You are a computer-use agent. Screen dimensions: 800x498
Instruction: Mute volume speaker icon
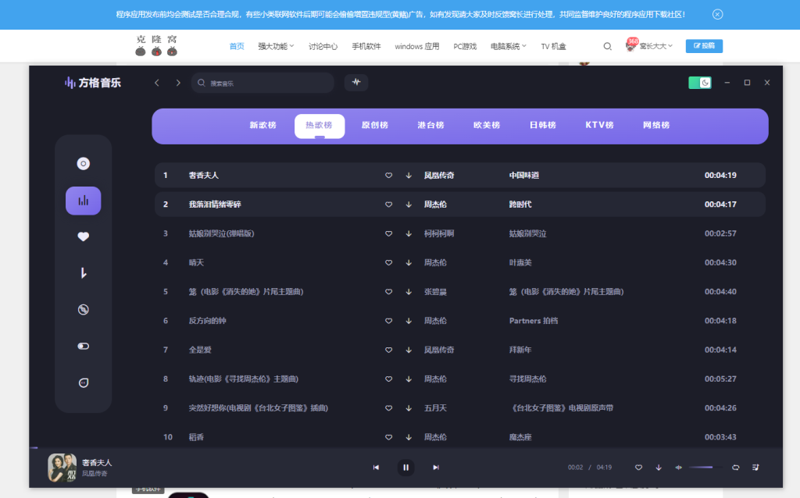[x=679, y=468]
